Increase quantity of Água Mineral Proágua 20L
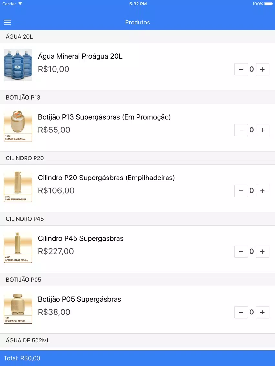The height and width of the screenshot is (366, 275). pyautogui.click(x=262, y=69)
